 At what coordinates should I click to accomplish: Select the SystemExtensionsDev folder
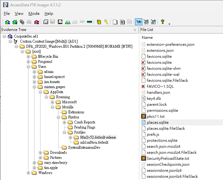[84, 147]
